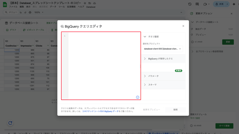Select the cell with value 1291
The height and width of the screenshot is (134, 239).
(27, 86)
